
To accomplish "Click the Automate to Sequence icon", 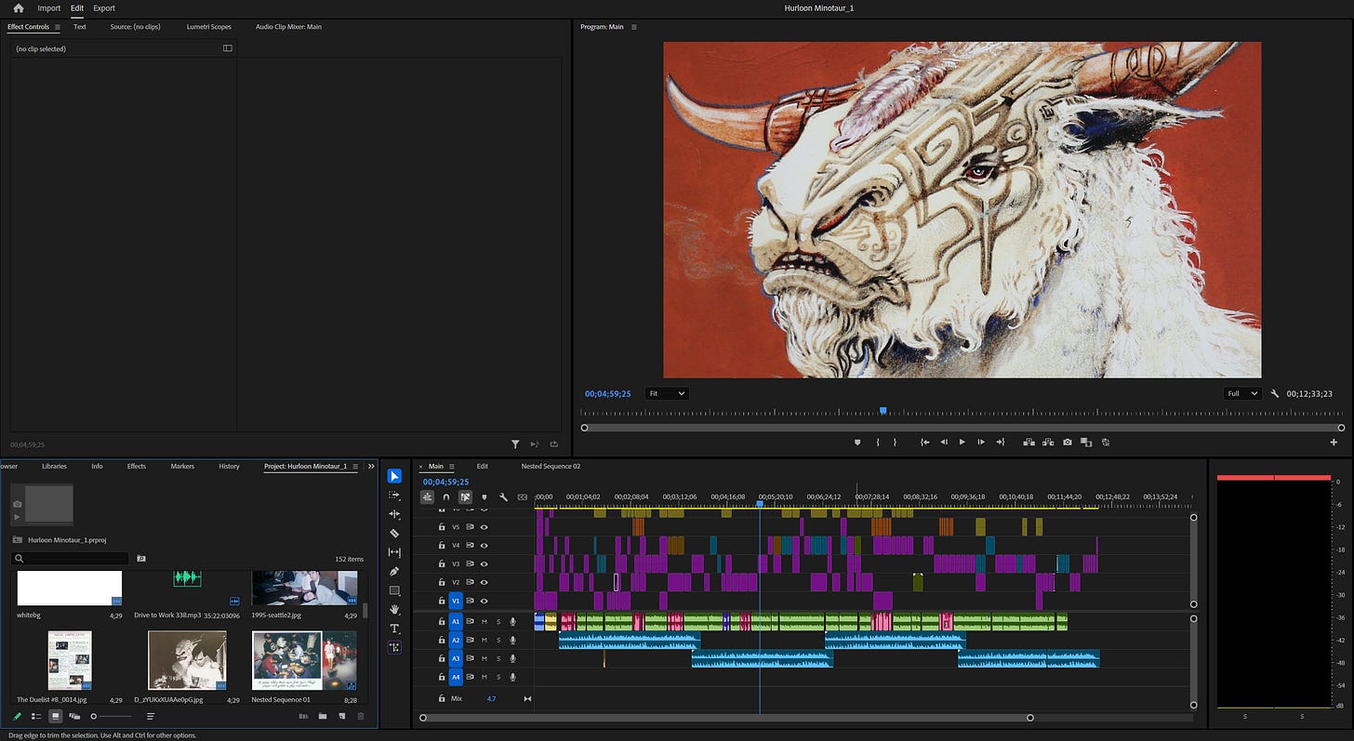I will click(303, 716).
